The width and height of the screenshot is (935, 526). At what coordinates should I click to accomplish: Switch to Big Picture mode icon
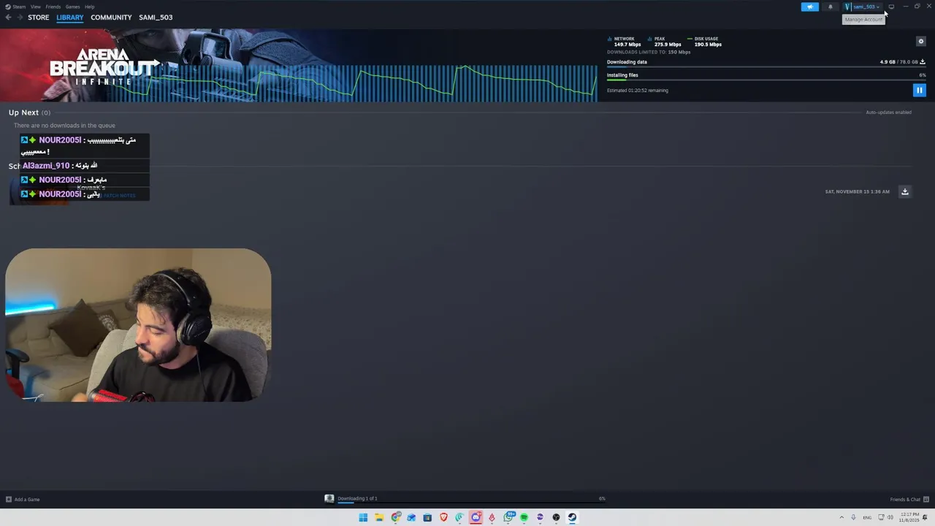click(x=891, y=7)
